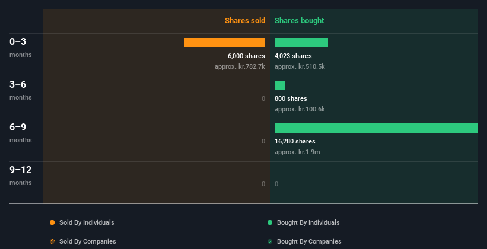This screenshot has height=249, width=487.
Task: Click the 6–9 months row label
Action: 21,133
